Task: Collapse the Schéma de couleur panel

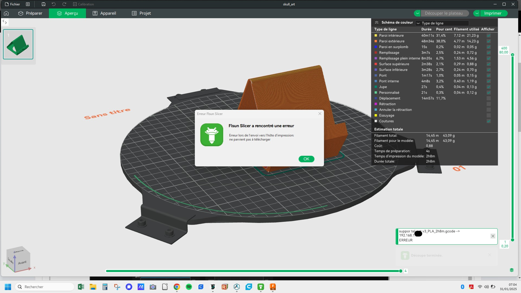Action: coord(376,23)
